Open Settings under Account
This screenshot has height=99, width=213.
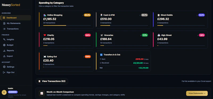tap(16, 67)
